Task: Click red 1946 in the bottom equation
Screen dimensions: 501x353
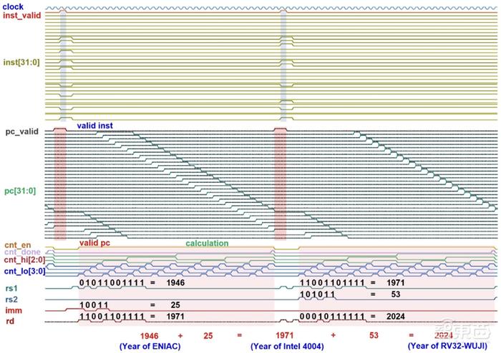Action: point(149,336)
